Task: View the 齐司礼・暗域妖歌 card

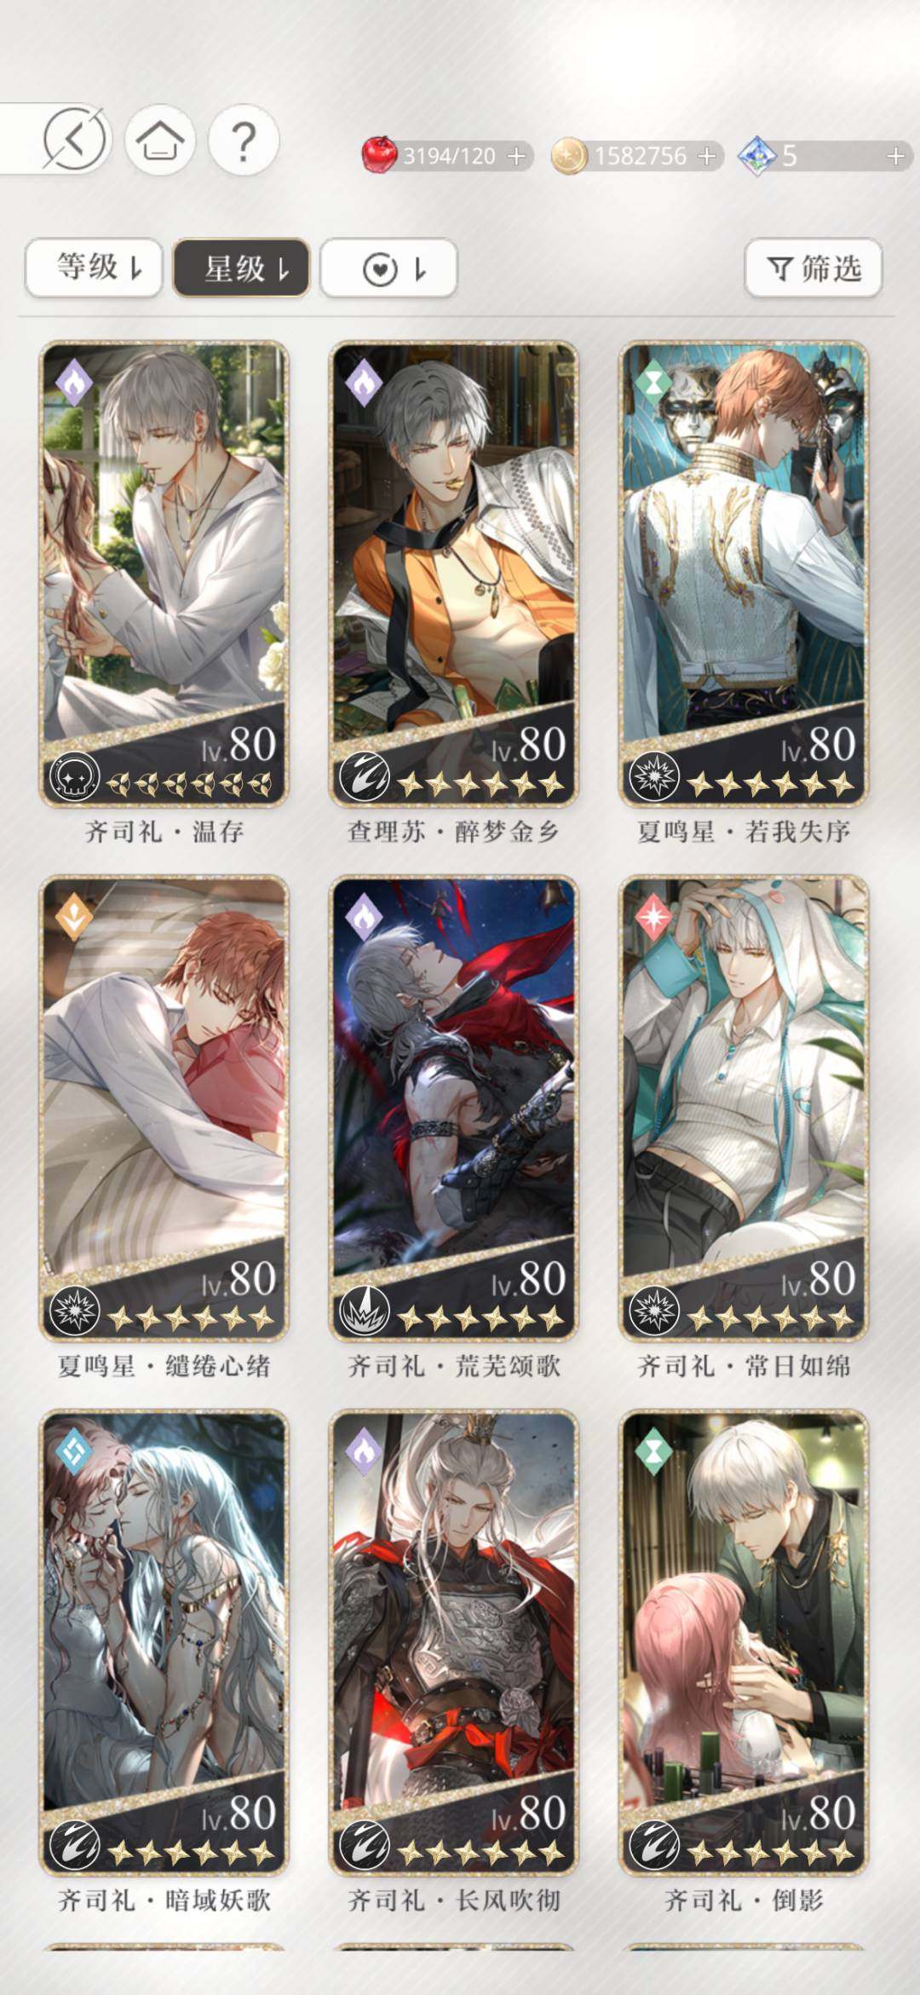Action: (x=164, y=1643)
